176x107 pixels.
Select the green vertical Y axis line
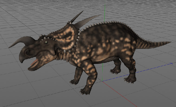[x=104, y=42]
